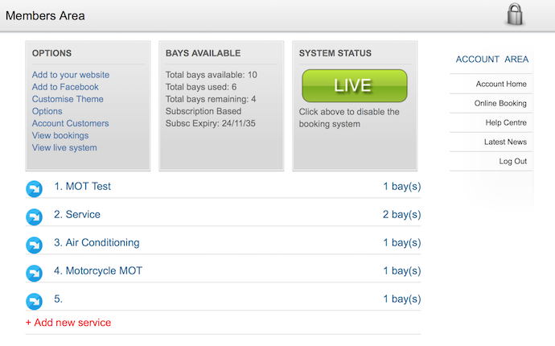Click the arrow icon next to Air Conditioning
Image resolution: width=555 pixels, height=346 pixels.
pyautogui.click(x=34, y=244)
